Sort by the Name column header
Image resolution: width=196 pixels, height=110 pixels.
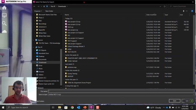(67, 15)
